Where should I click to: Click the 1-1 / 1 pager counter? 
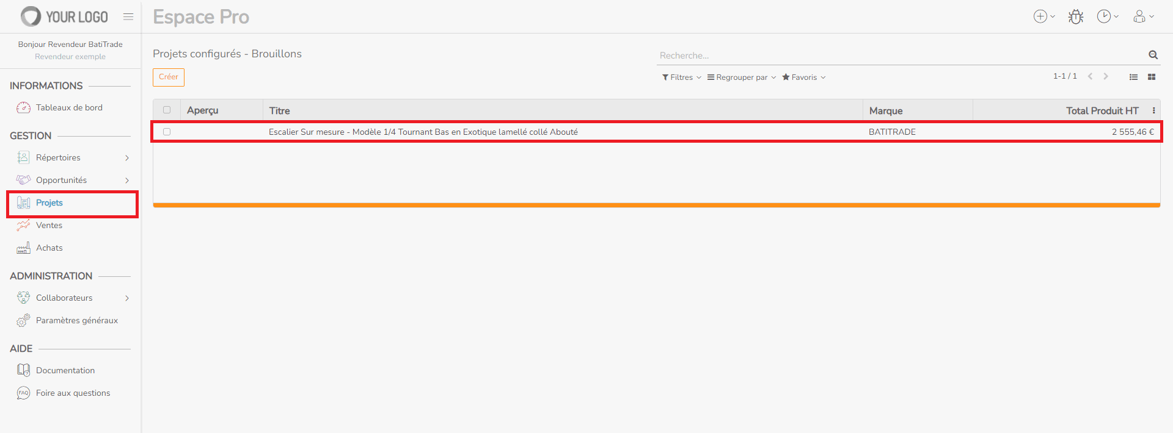[1065, 76]
